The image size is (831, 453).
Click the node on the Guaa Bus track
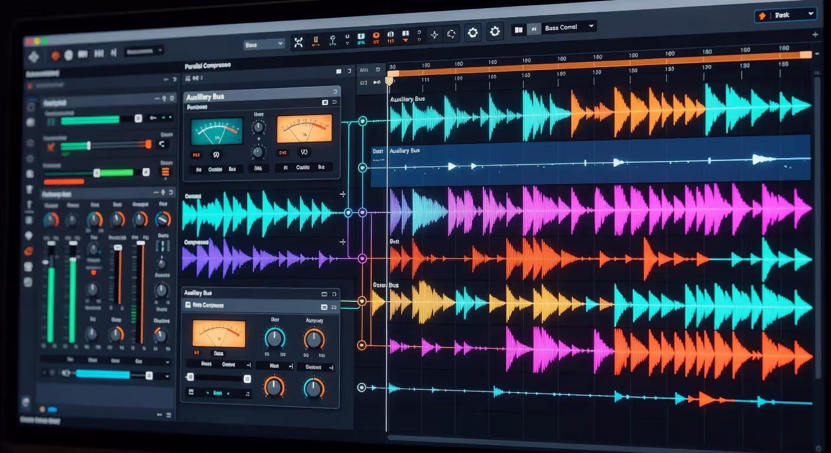click(x=362, y=301)
